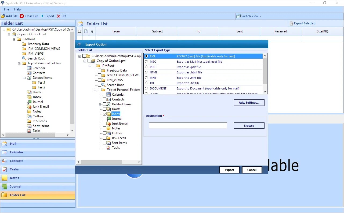Click the Close File red icon
Screen dimensions: 344x213
22,16
